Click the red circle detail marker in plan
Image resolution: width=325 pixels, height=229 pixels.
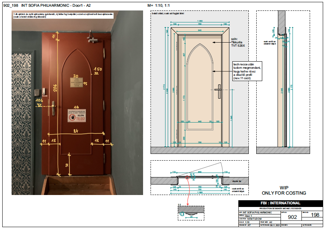click(187, 177)
